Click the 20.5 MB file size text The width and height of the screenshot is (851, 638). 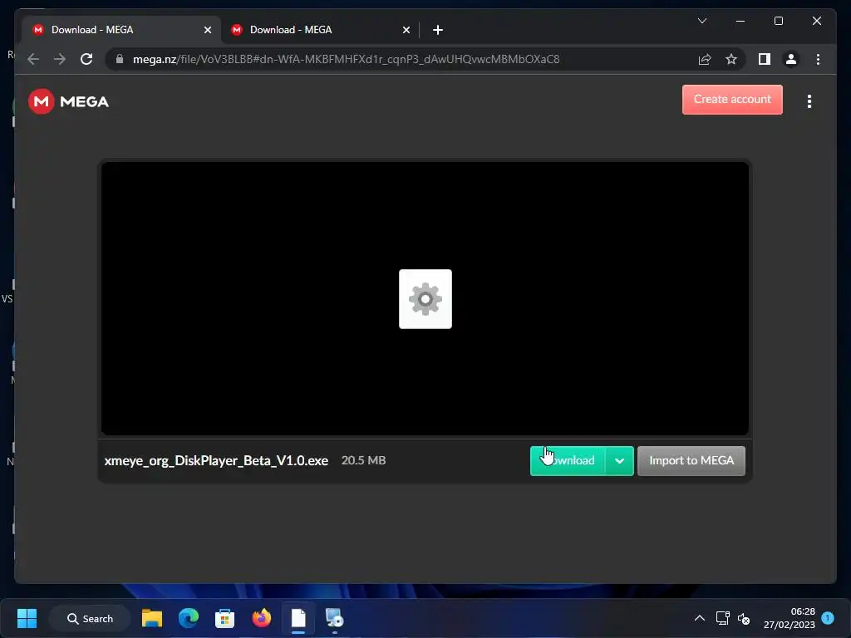tap(363, 460)
